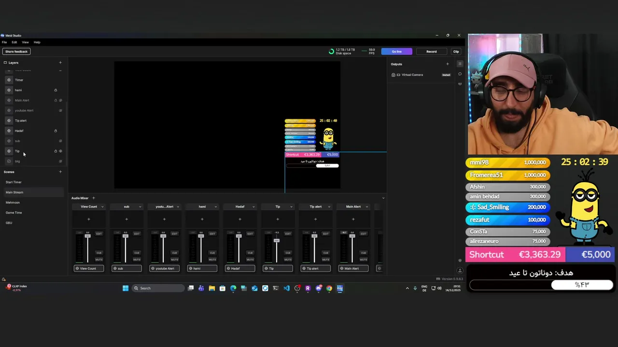The height and width of the screenshot is (347, 618).
Task: Click the lock icon on hami layer
Action: pyautogui.click(x=56, y=90)
